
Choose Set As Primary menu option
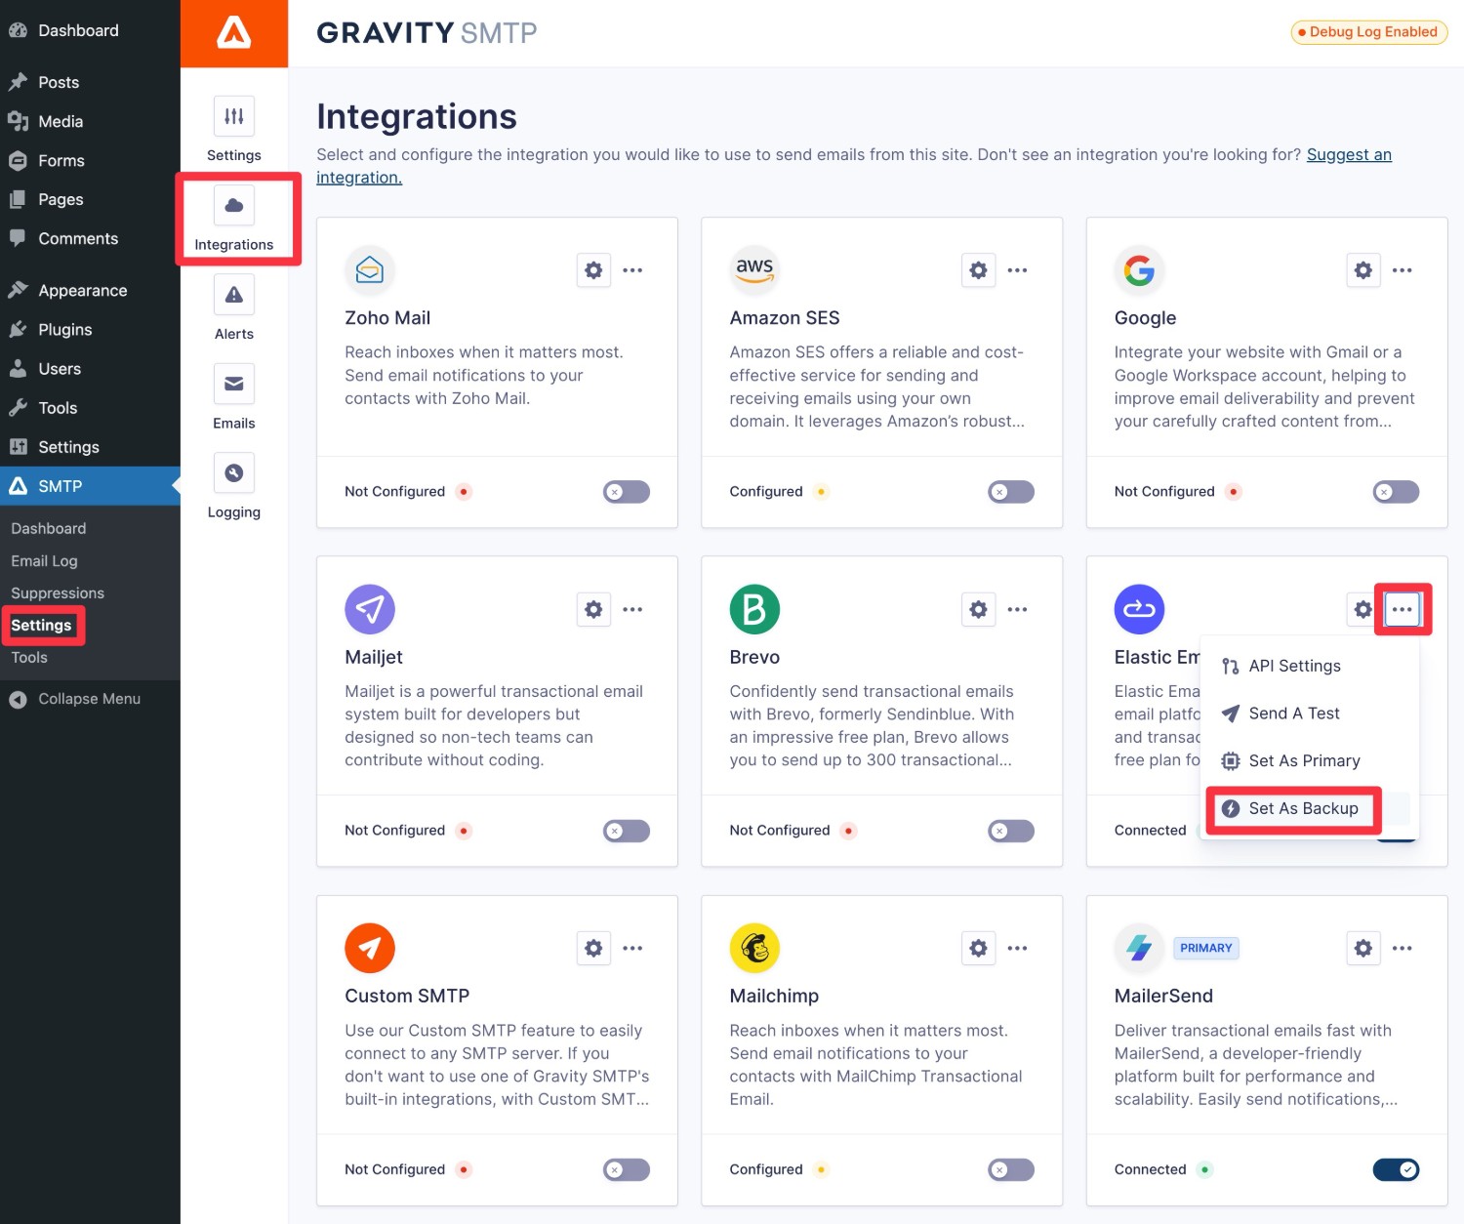click(x=1309, y=760)
